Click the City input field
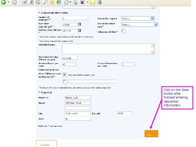196x147 pixels. click(78, 113)
